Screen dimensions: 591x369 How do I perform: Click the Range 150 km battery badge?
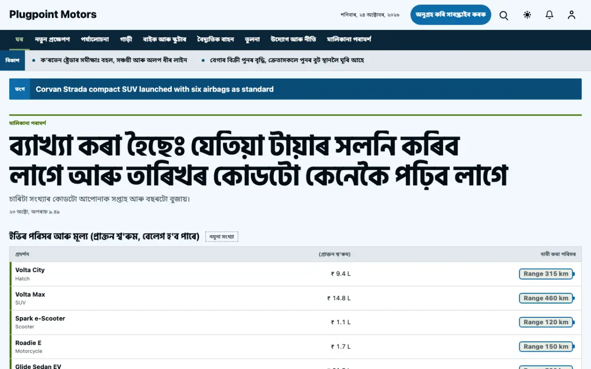pos(546,346)
